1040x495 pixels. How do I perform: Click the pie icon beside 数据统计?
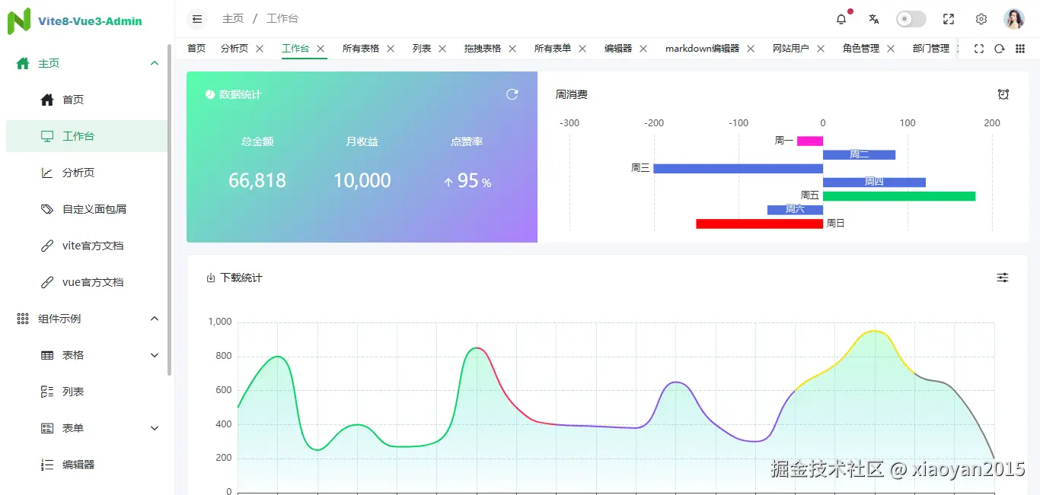210,94
